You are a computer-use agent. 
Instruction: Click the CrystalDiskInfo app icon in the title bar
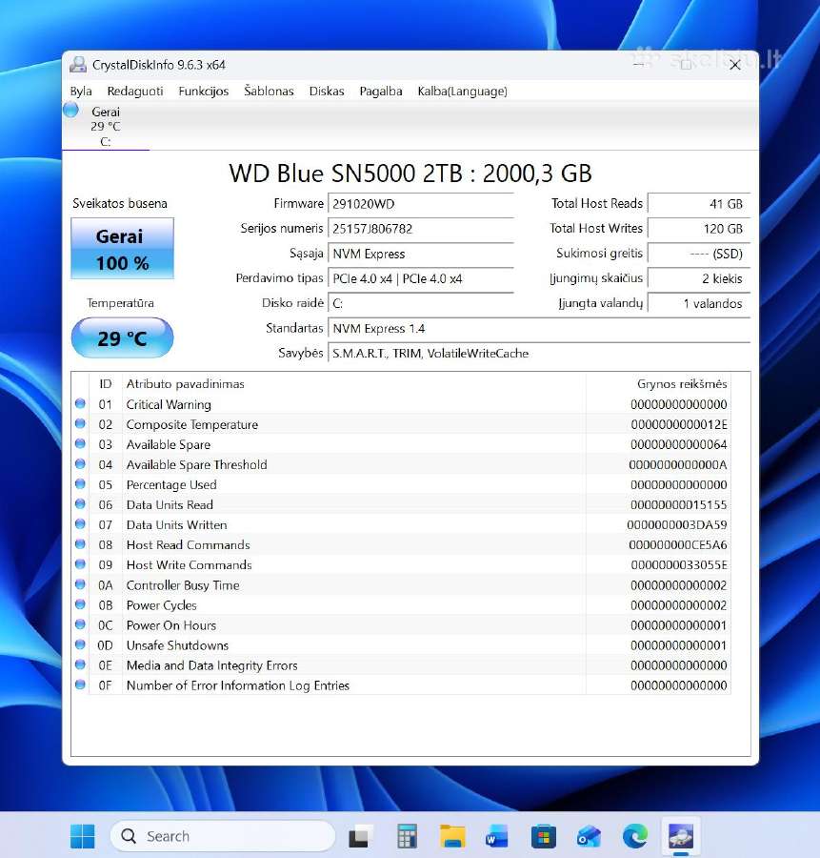pos(78,65)
